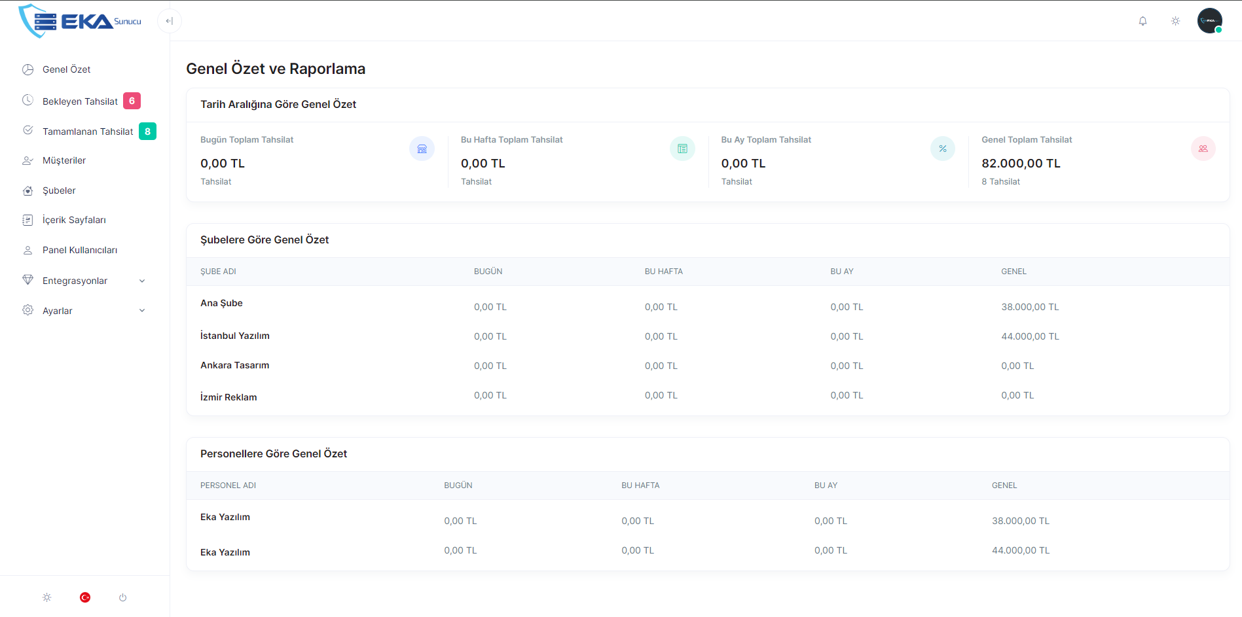Click the BU HAFTA header in the Şubelere table
The image size is (1242, 617).
663,272
